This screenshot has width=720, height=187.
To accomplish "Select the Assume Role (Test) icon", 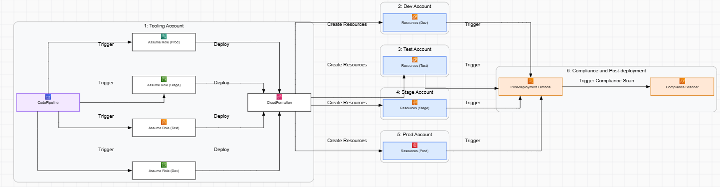I will 164,122.
